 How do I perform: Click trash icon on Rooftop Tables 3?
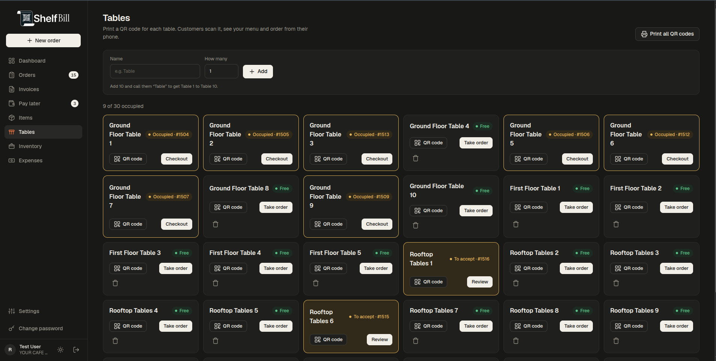click(x=616, y=283)
